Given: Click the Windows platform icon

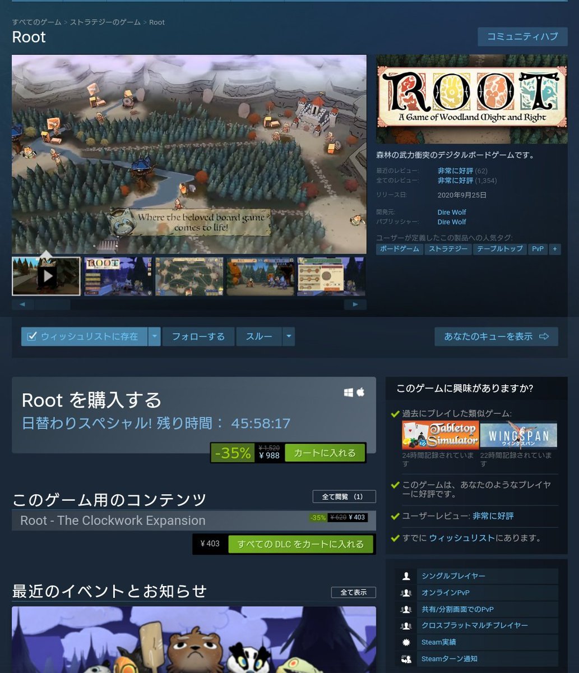Looking at the screenshot, I should click(349, 393).
